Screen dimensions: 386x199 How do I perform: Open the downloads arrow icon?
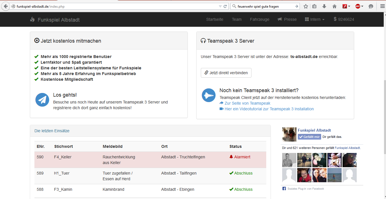324,6
